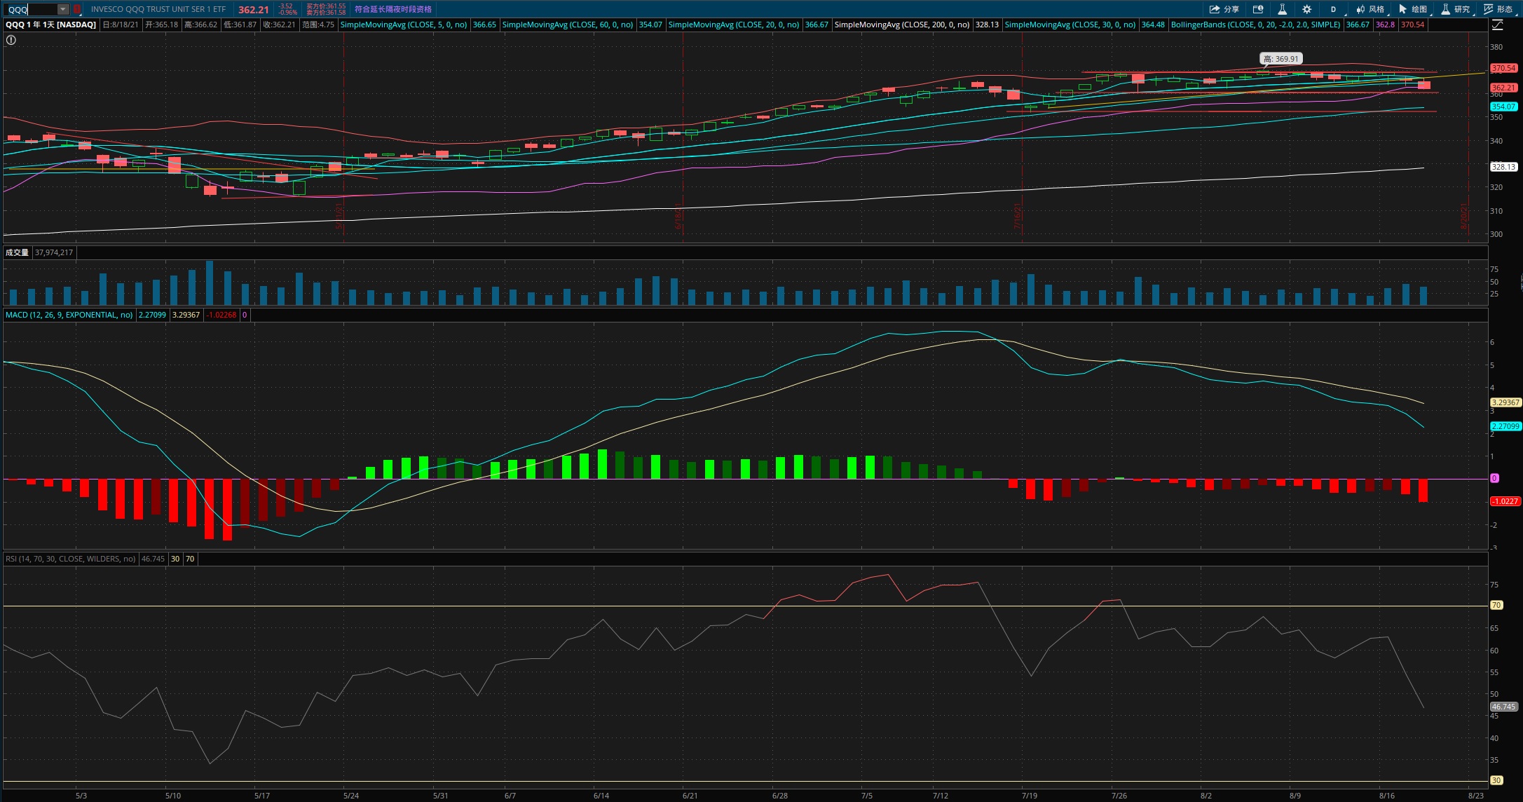The width and height of the screenshot is (1523, 802).
Task: Click the extended-hours eligibility purple link
Action: pos(393,9)
